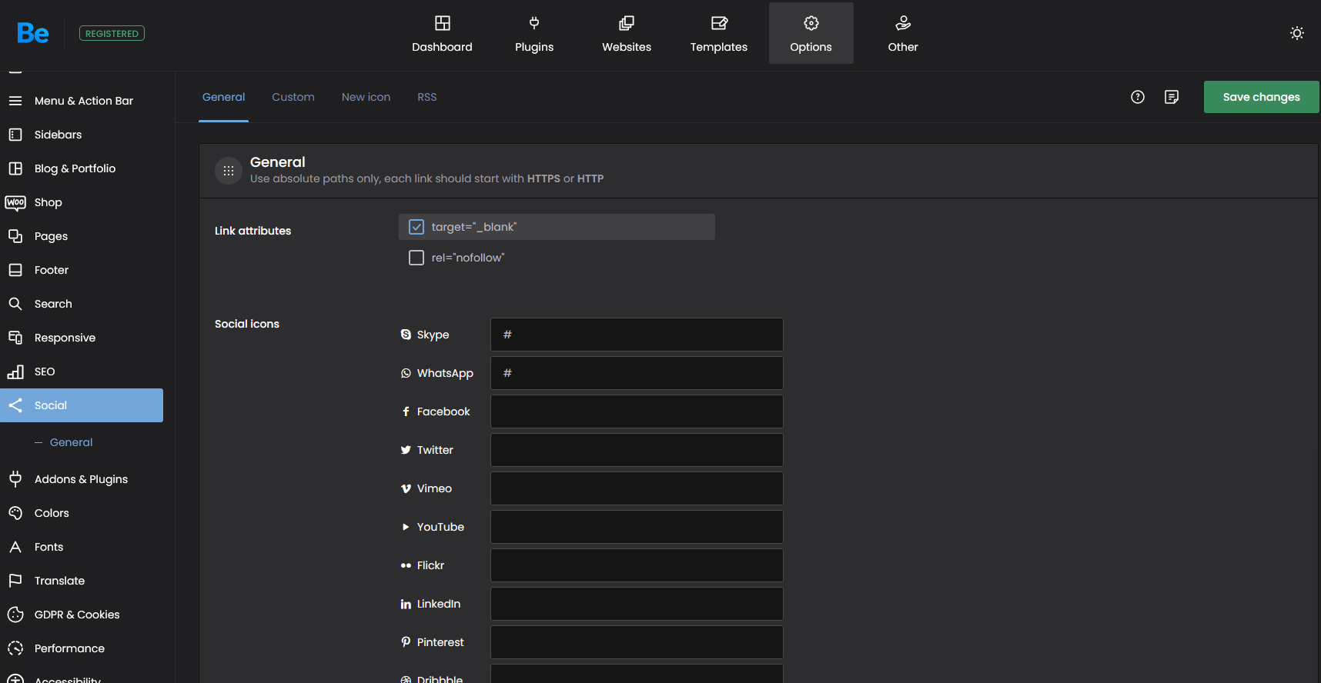Open Addons & Plugins settings

click(82, 479)
